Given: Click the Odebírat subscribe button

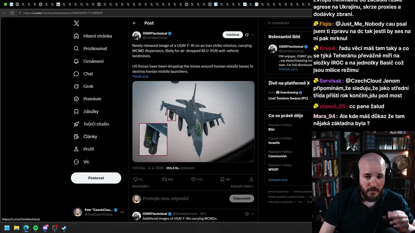Looking at the screenshot, I should (x=233, y=35).
